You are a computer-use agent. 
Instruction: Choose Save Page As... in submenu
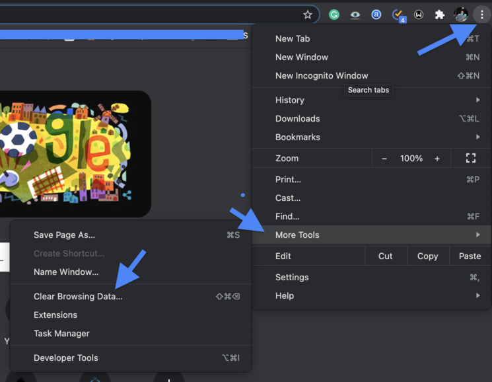[131, 235]
